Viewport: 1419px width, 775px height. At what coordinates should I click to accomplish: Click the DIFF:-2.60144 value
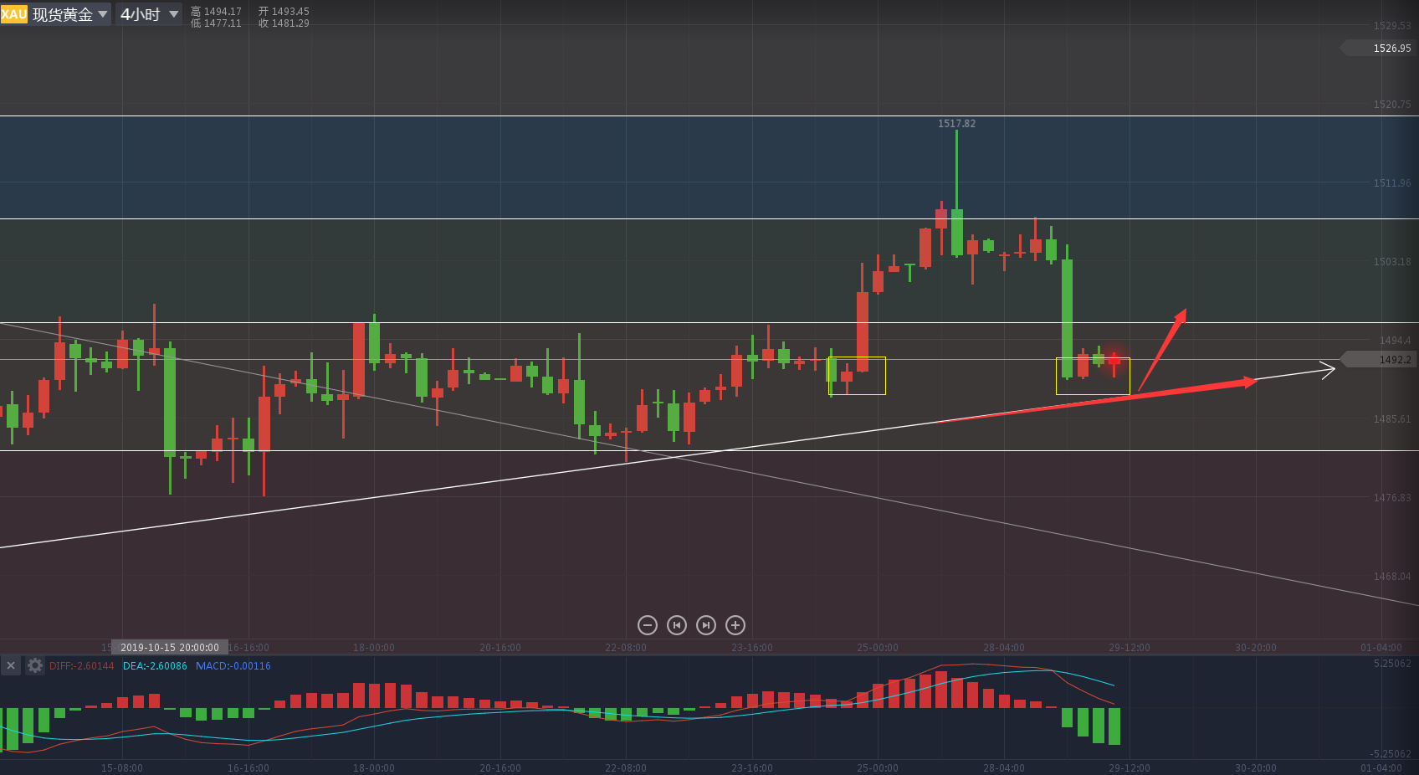click(81, 666)
